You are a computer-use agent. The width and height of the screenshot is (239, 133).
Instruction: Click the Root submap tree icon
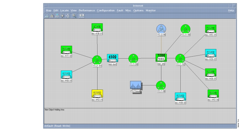pyautogui.click(x=57, y=16)
